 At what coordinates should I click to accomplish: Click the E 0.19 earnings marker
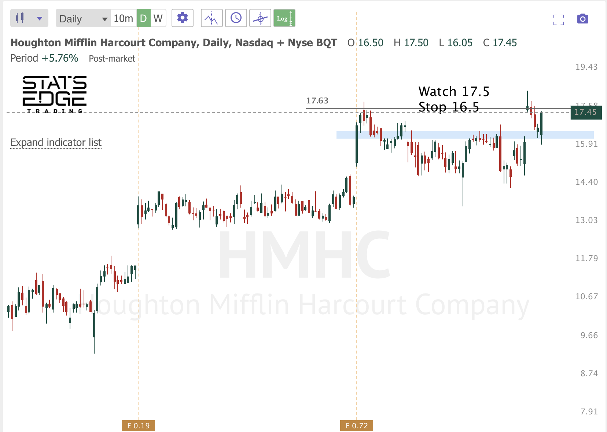pos(138,425)
